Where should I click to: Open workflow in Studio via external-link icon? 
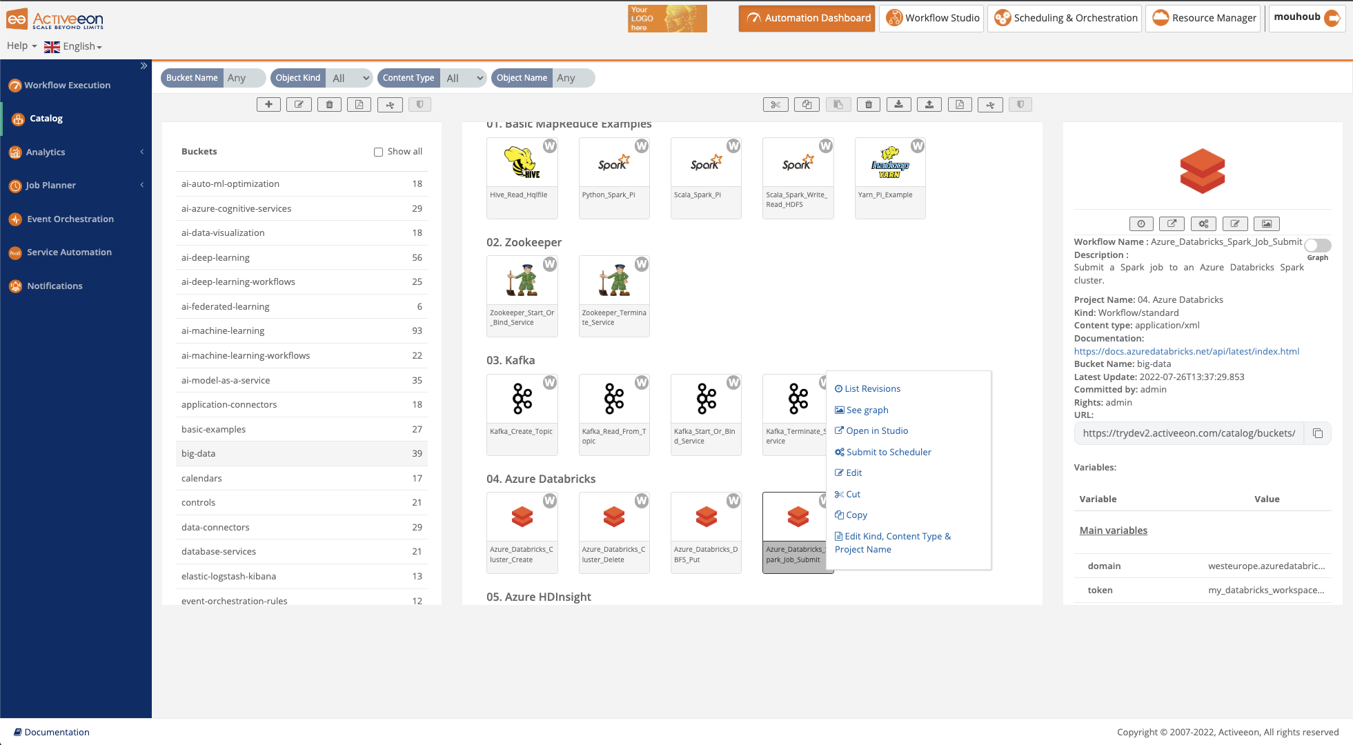coord(1172,223)
